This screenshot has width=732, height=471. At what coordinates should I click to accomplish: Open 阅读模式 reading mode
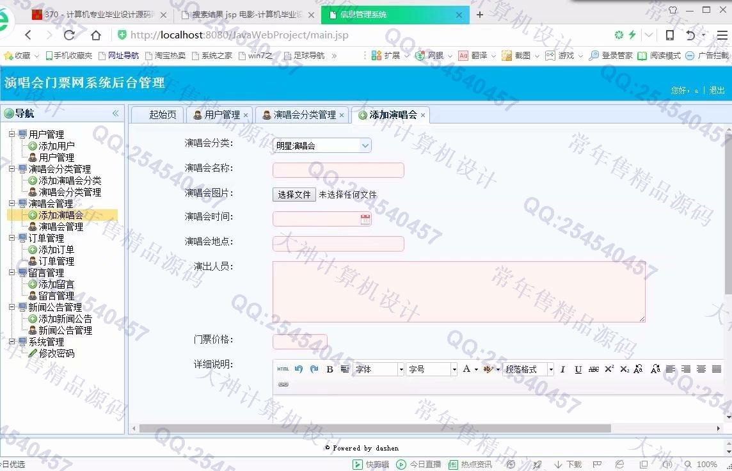coord(659,56)
